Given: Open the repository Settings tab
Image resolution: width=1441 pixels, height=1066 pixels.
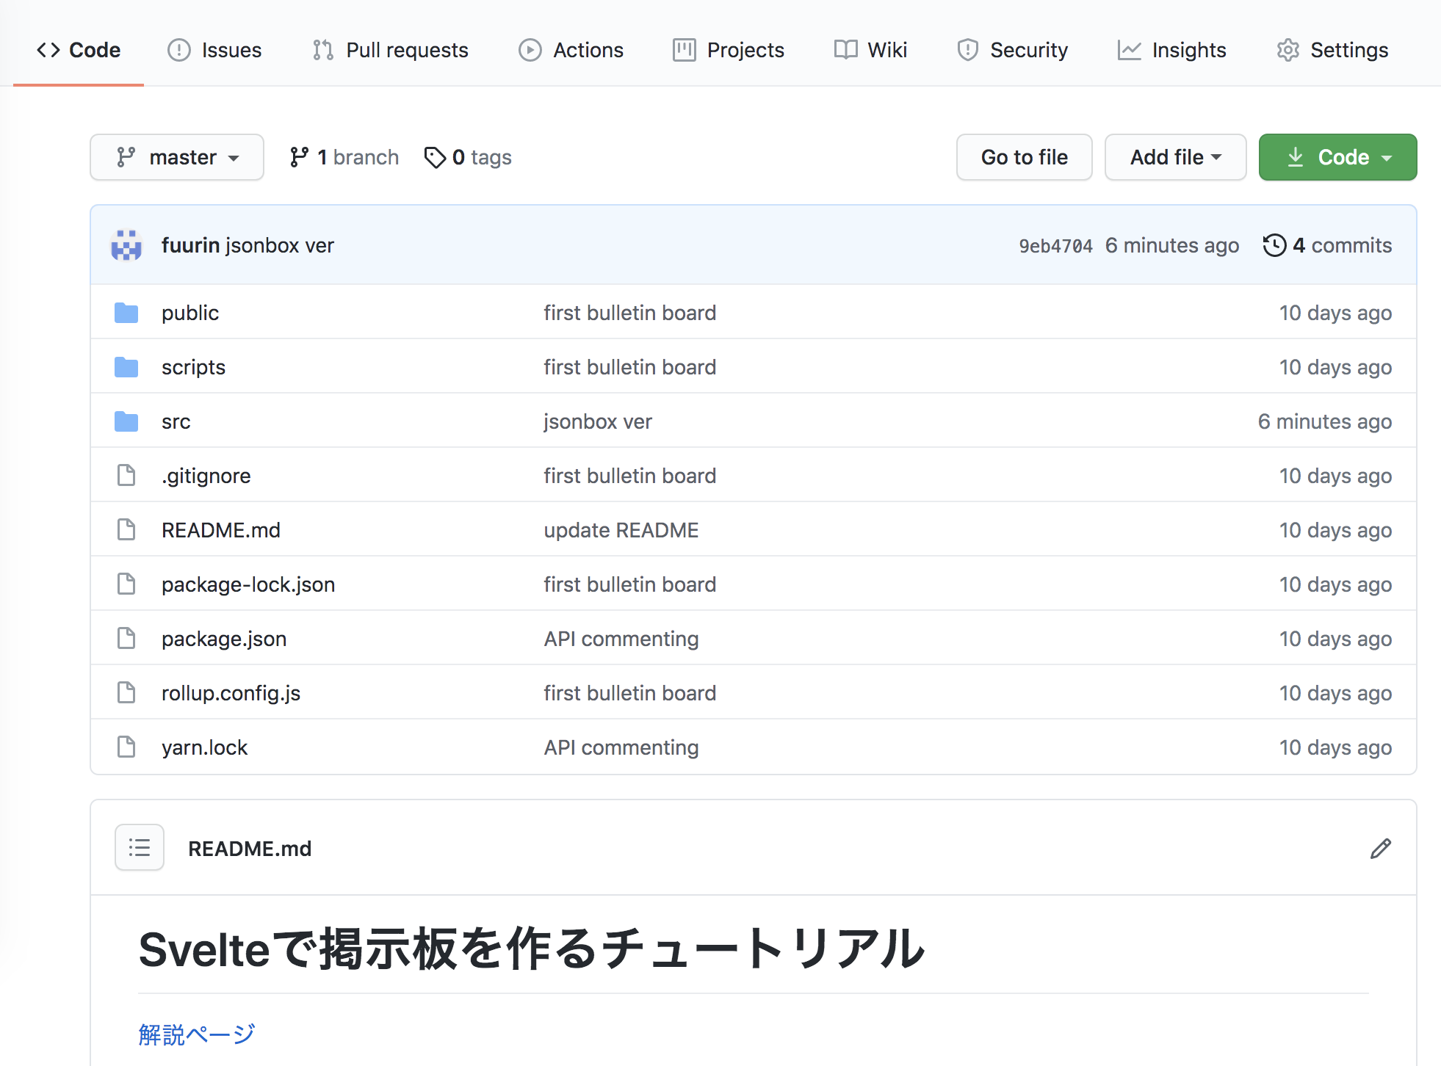Looking at the screenshot, I should pos(1332,50).
